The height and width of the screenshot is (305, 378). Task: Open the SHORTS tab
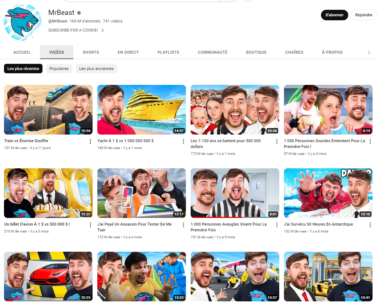pos(91,52)
